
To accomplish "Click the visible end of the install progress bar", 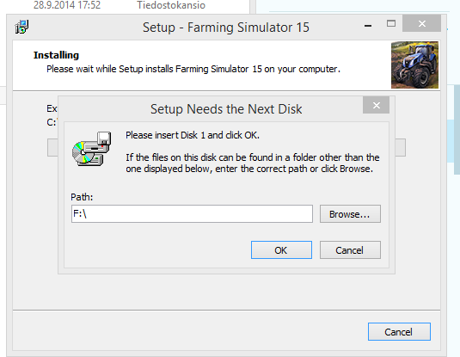I will click(401, 148).
